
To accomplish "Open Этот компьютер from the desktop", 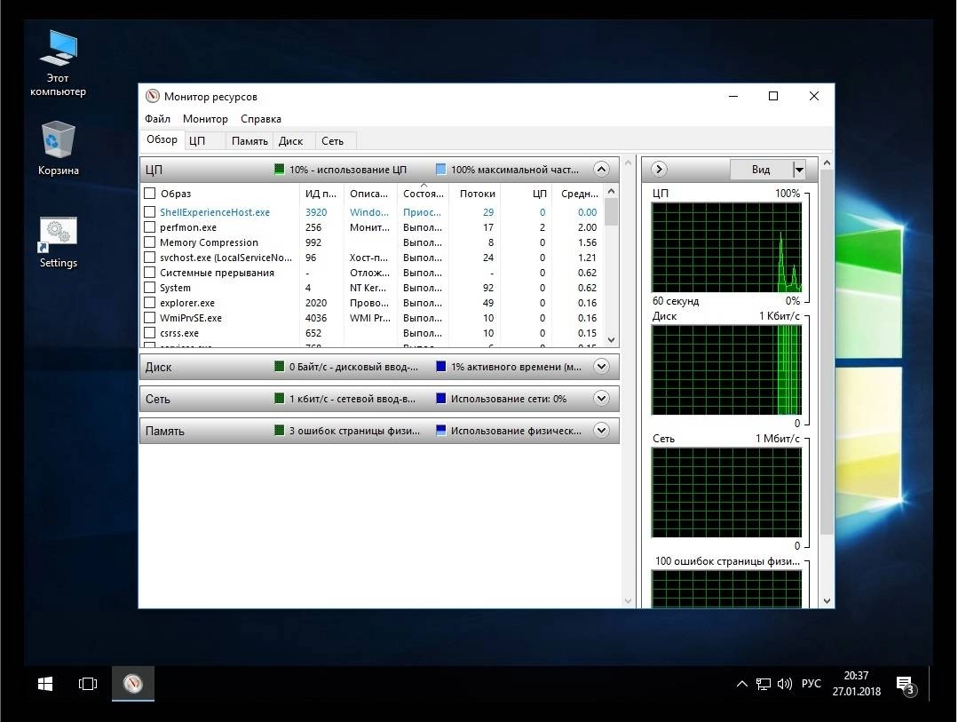I will tap(57, 49).
